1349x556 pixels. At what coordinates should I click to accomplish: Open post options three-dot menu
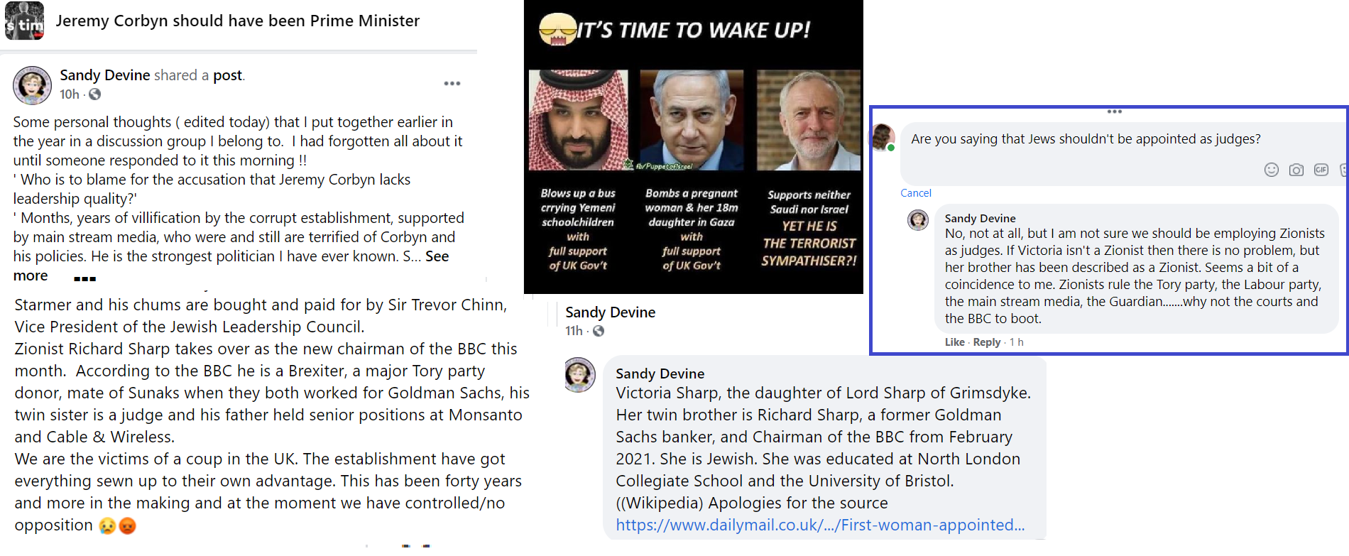point(452,84)
